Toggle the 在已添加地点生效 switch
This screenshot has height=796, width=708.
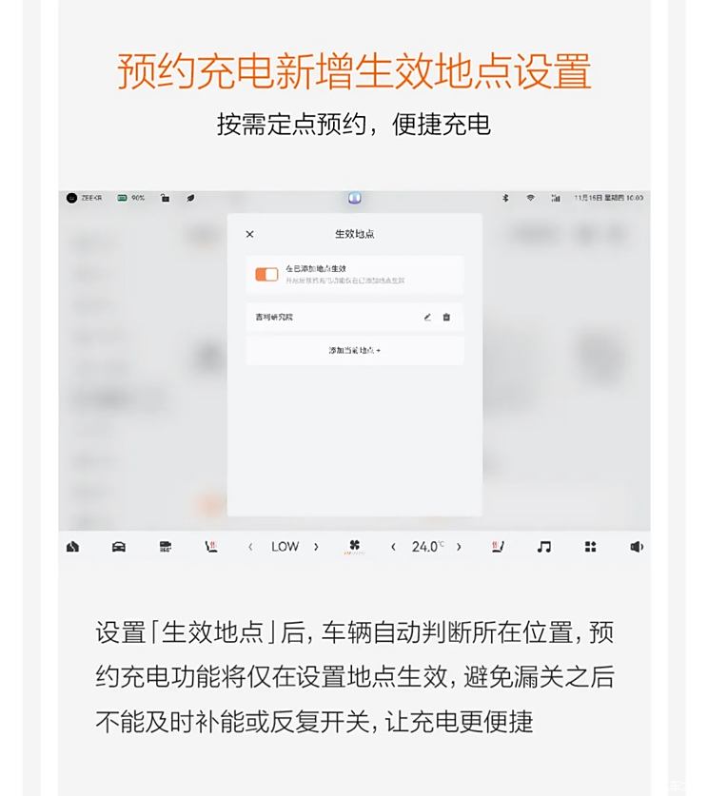pyautogui.click(x=266, y=275)
